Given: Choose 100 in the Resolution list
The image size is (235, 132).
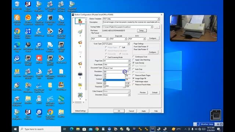Looking at the screenshot, I should tap(114, 74).
